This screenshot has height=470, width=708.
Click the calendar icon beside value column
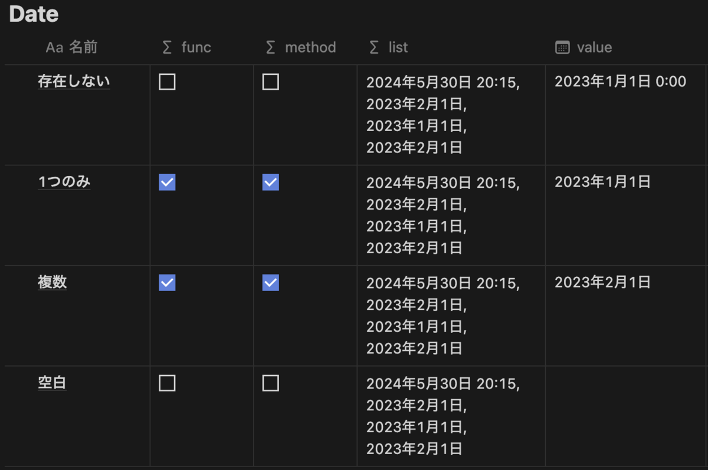tap(562, 47)
